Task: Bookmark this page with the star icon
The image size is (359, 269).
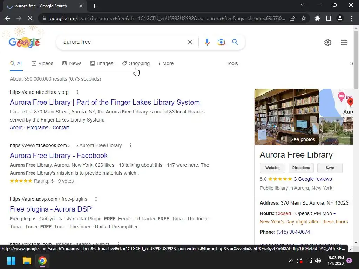Action: [304, 18]
